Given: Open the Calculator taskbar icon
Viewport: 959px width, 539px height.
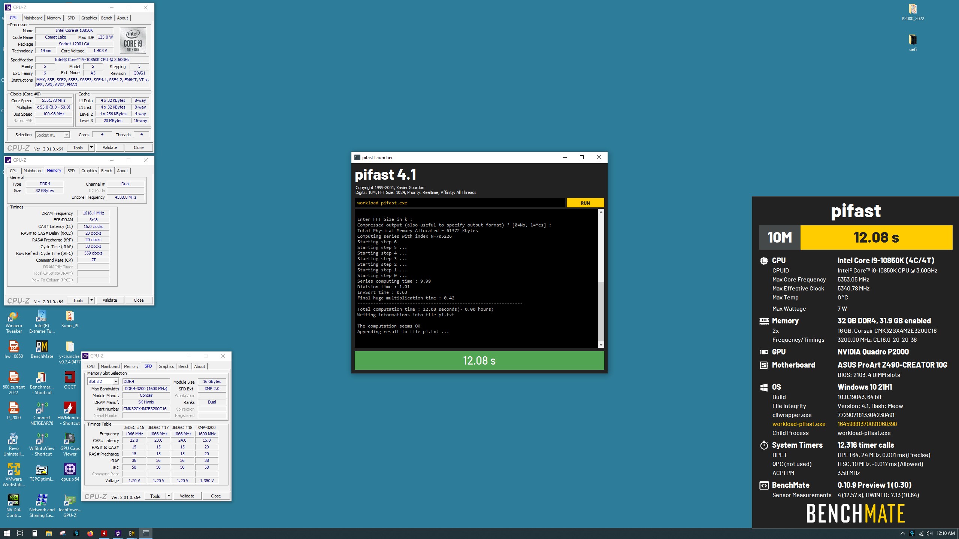Looking at the screenshot, I should click(34, 533).
